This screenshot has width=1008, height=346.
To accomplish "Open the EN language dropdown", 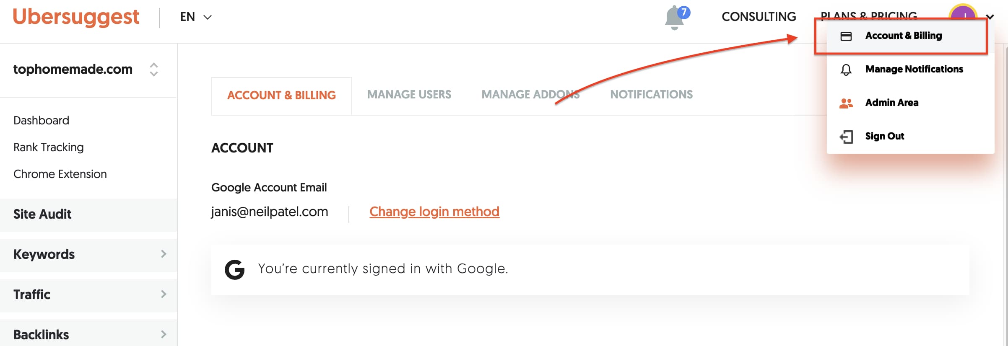I will [196, 17].
